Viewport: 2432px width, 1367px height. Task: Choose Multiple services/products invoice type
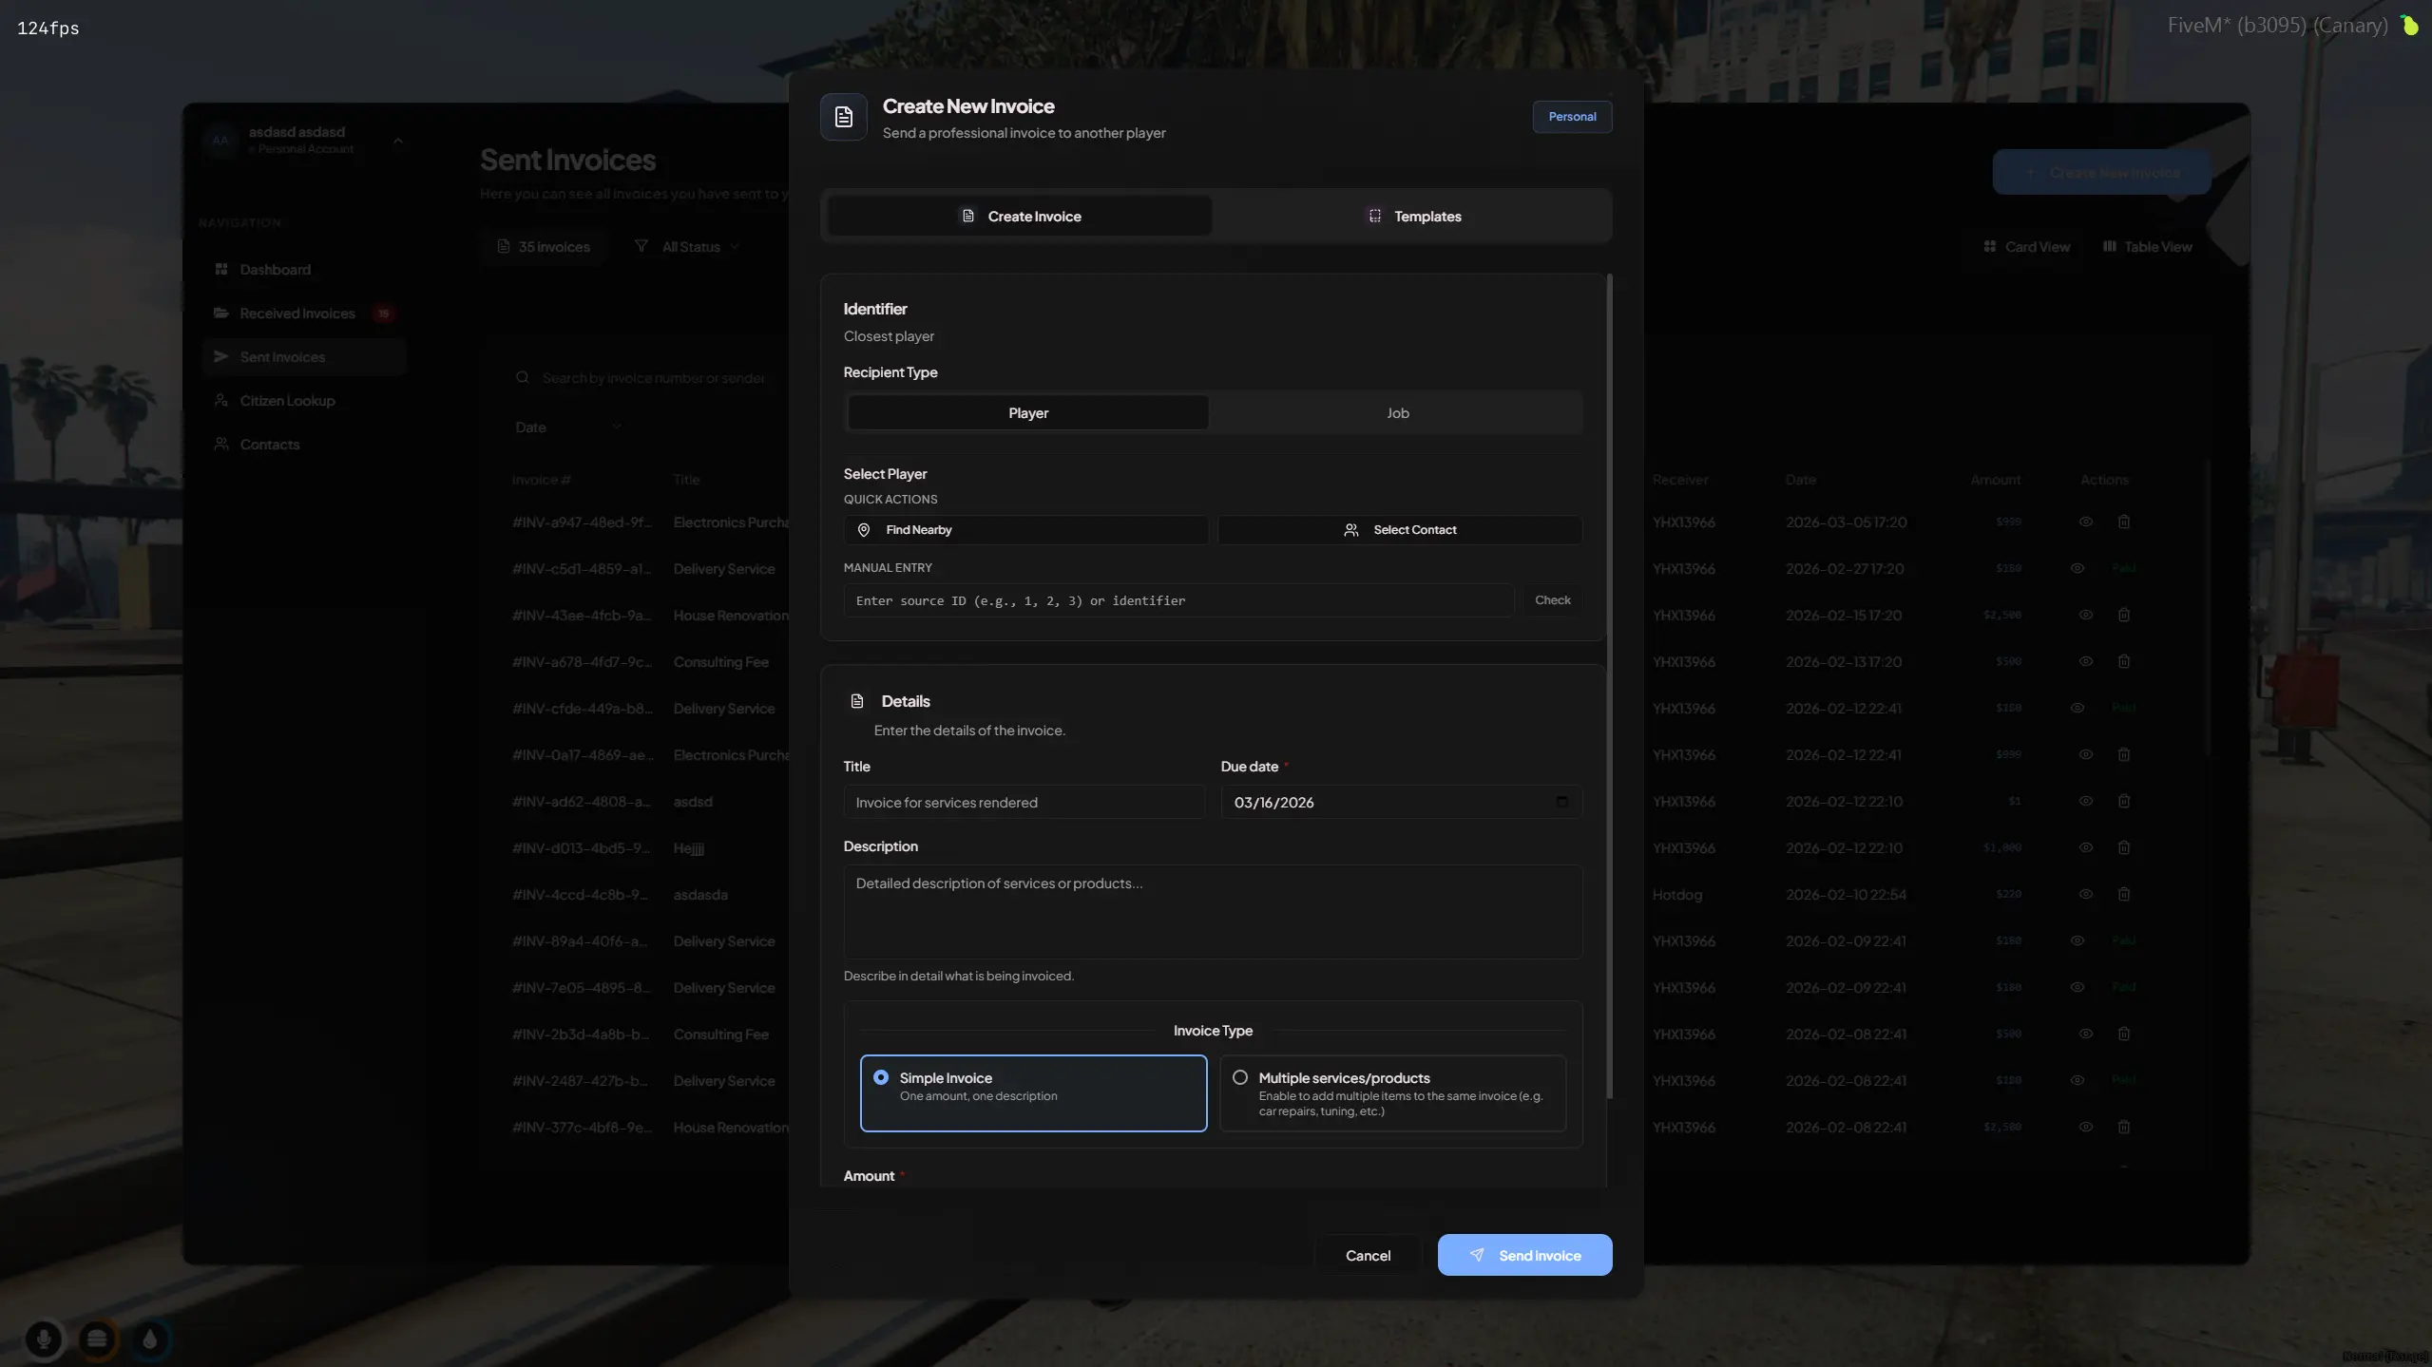coord(1391,1092)
